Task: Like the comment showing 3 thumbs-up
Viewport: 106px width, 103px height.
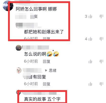Action: pos(90,16)
